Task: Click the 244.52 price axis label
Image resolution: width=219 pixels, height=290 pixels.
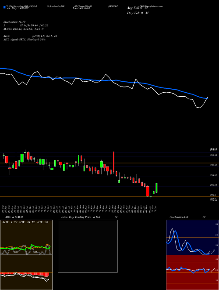Action: (213, 175)
